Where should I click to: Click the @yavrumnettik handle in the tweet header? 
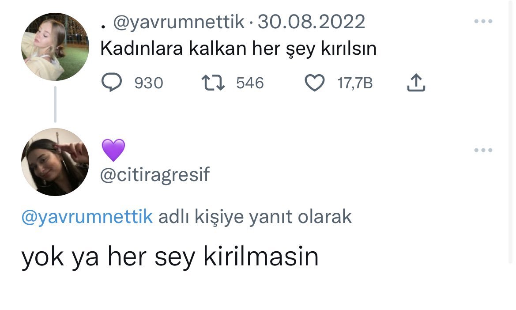179,22
